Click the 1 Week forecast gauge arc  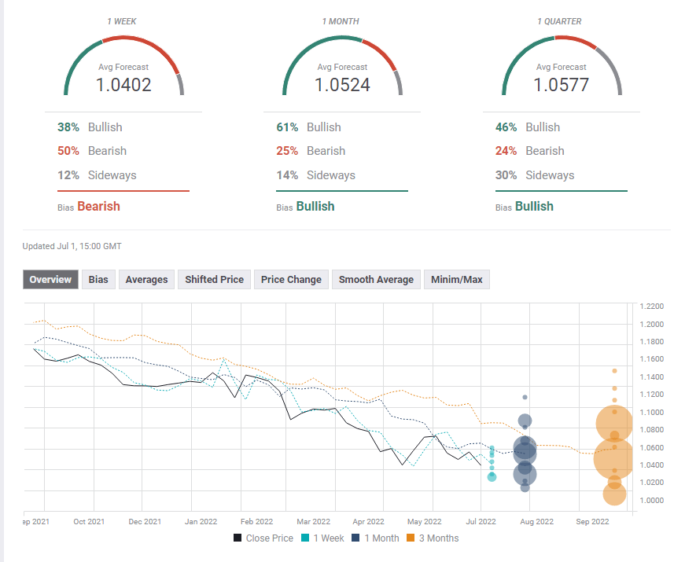click(123, 39)
